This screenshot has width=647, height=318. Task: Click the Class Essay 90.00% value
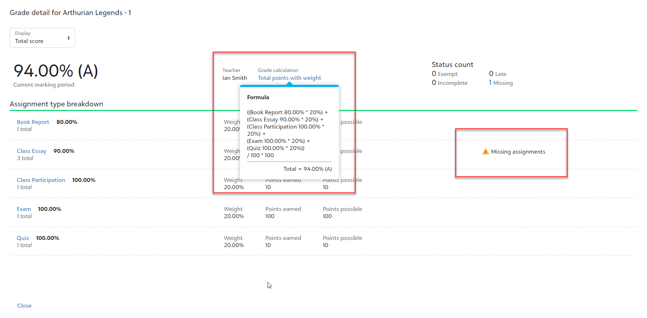64,151
